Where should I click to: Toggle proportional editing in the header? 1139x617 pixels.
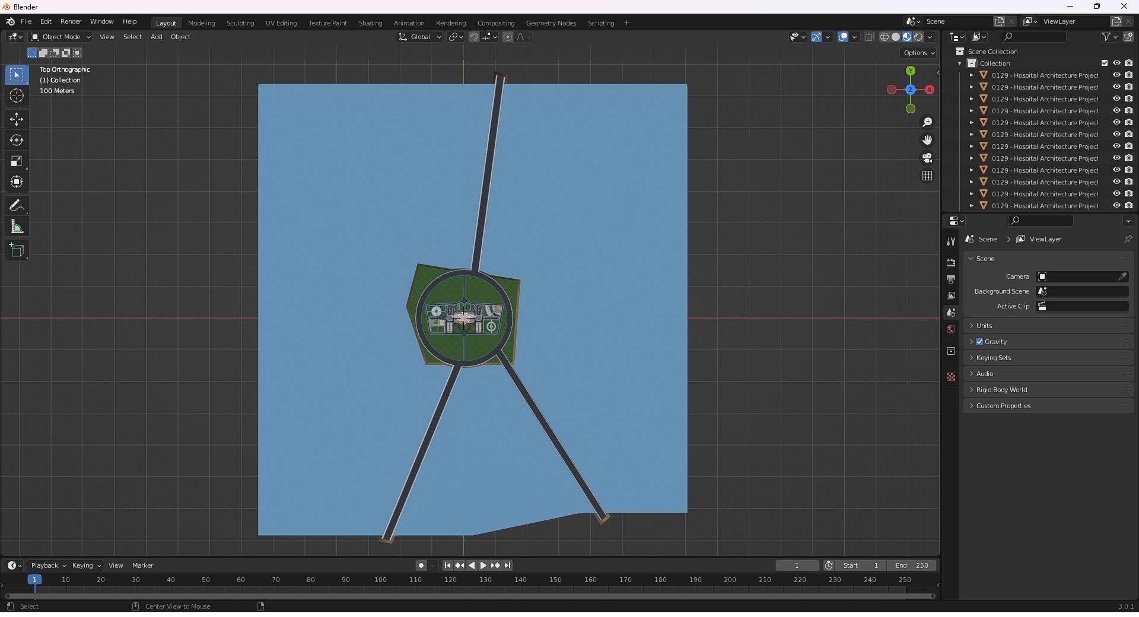coord(508,37)
